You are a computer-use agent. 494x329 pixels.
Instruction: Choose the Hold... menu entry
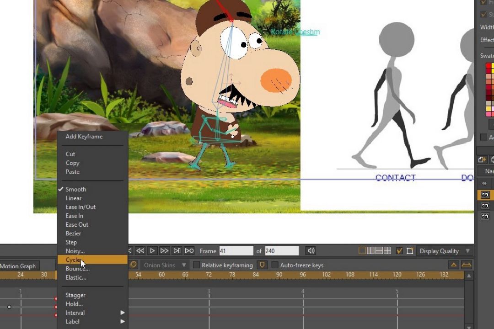[92, 304]
